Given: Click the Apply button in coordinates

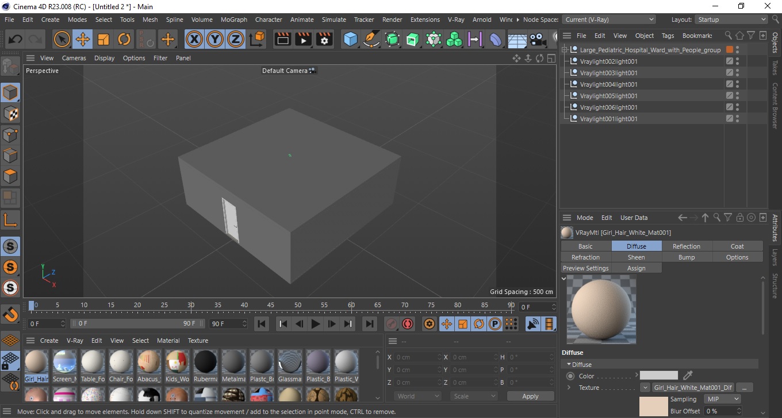Looking at the screenshot, I should [x=530, y=396].
